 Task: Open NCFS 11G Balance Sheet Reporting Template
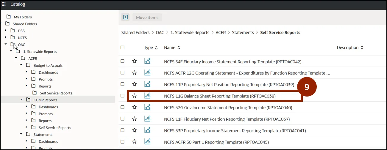[220, 96]
